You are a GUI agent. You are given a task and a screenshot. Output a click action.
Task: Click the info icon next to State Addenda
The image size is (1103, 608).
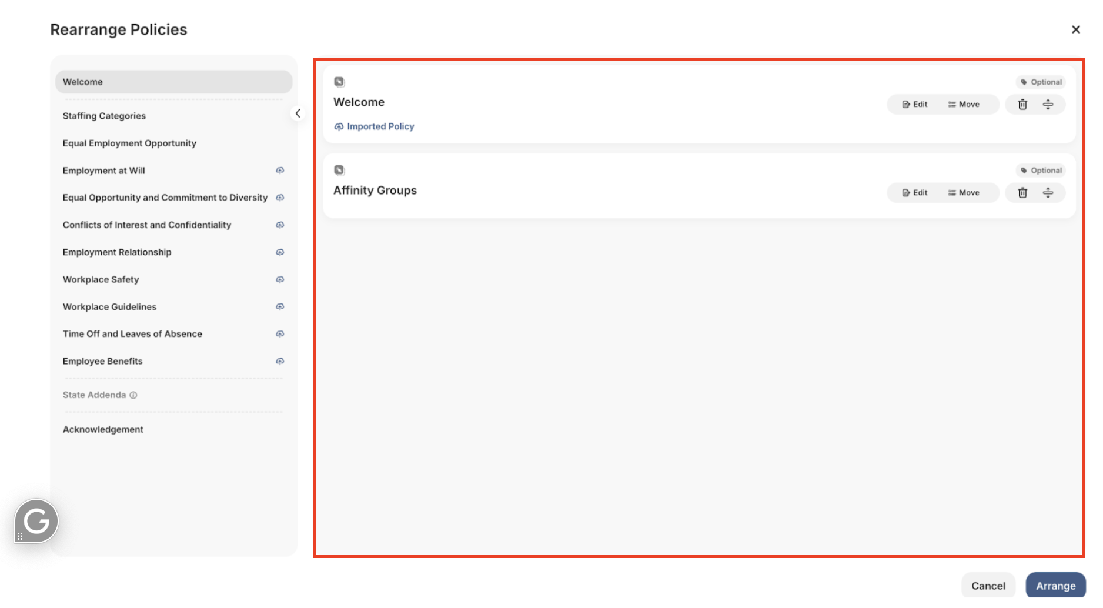pos(133,395)
